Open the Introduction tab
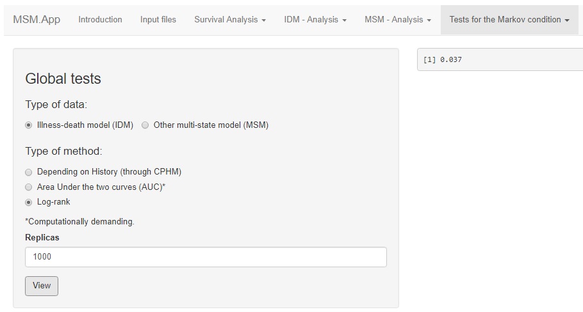The image size is (583, 312). 100,20
